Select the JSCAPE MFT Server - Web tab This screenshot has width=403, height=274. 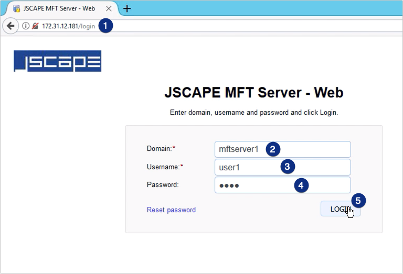[59, 9]
